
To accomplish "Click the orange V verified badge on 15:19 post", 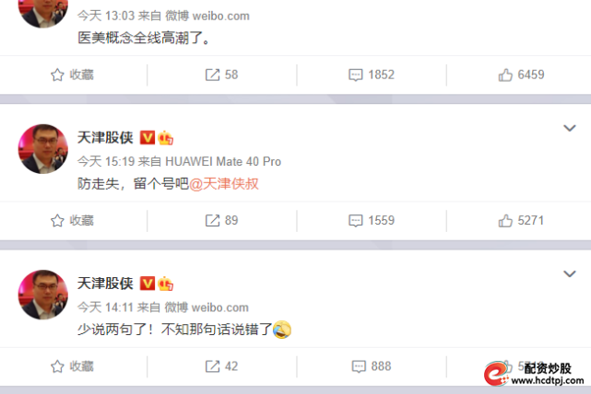I will (147, 137).
